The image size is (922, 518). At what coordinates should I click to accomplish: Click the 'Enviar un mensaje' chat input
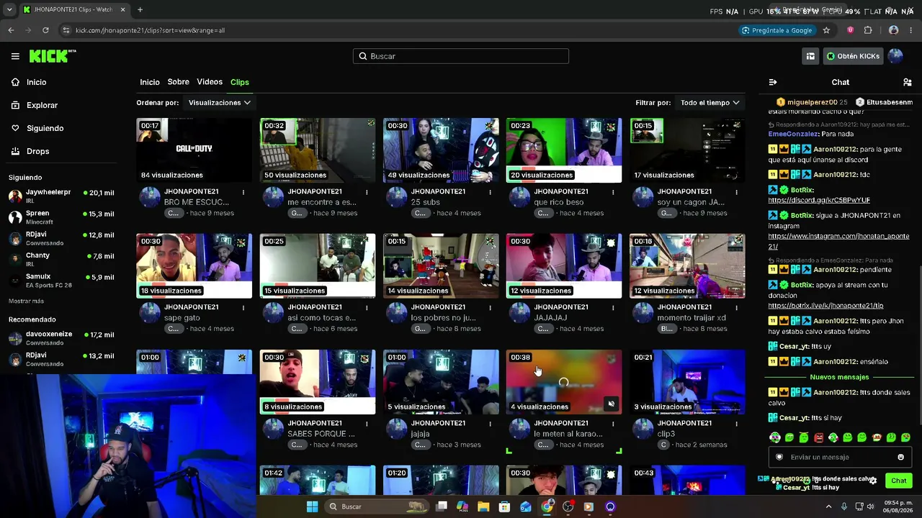(x=839, y=457)
